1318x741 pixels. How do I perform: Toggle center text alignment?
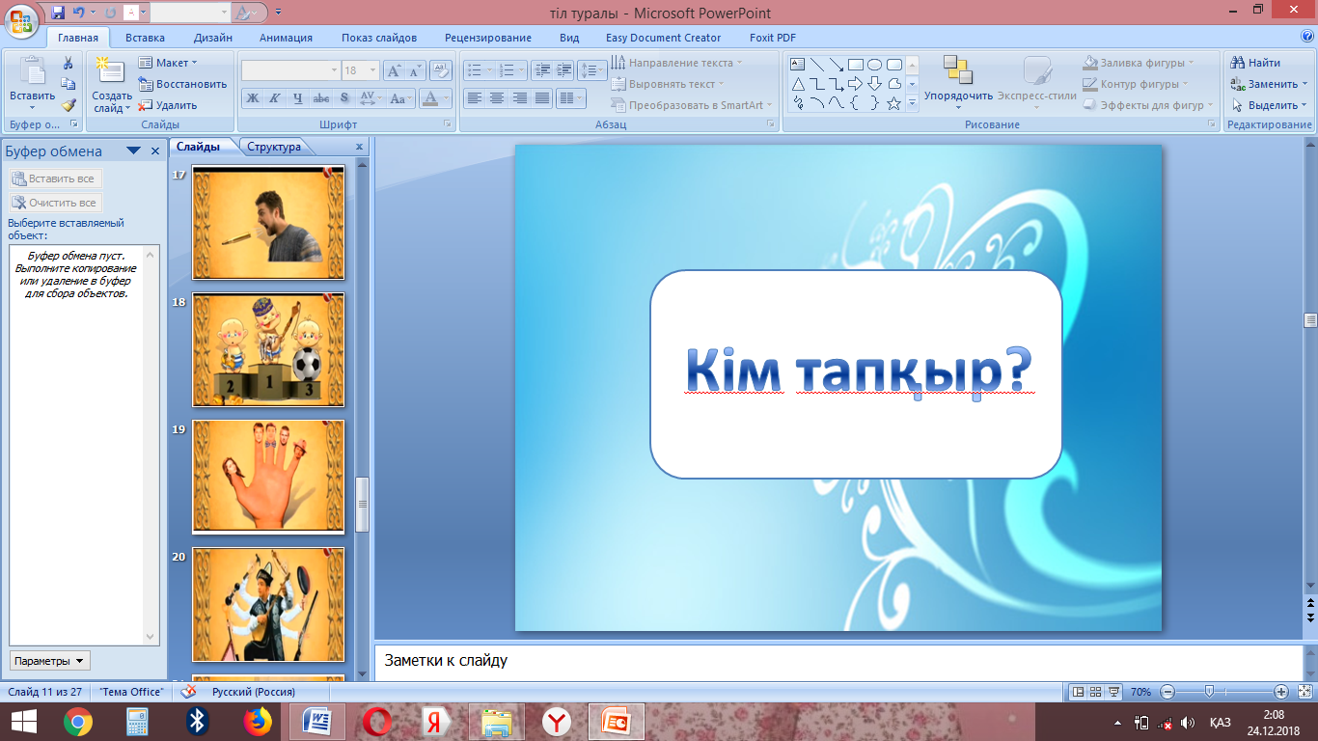point(497,98)
